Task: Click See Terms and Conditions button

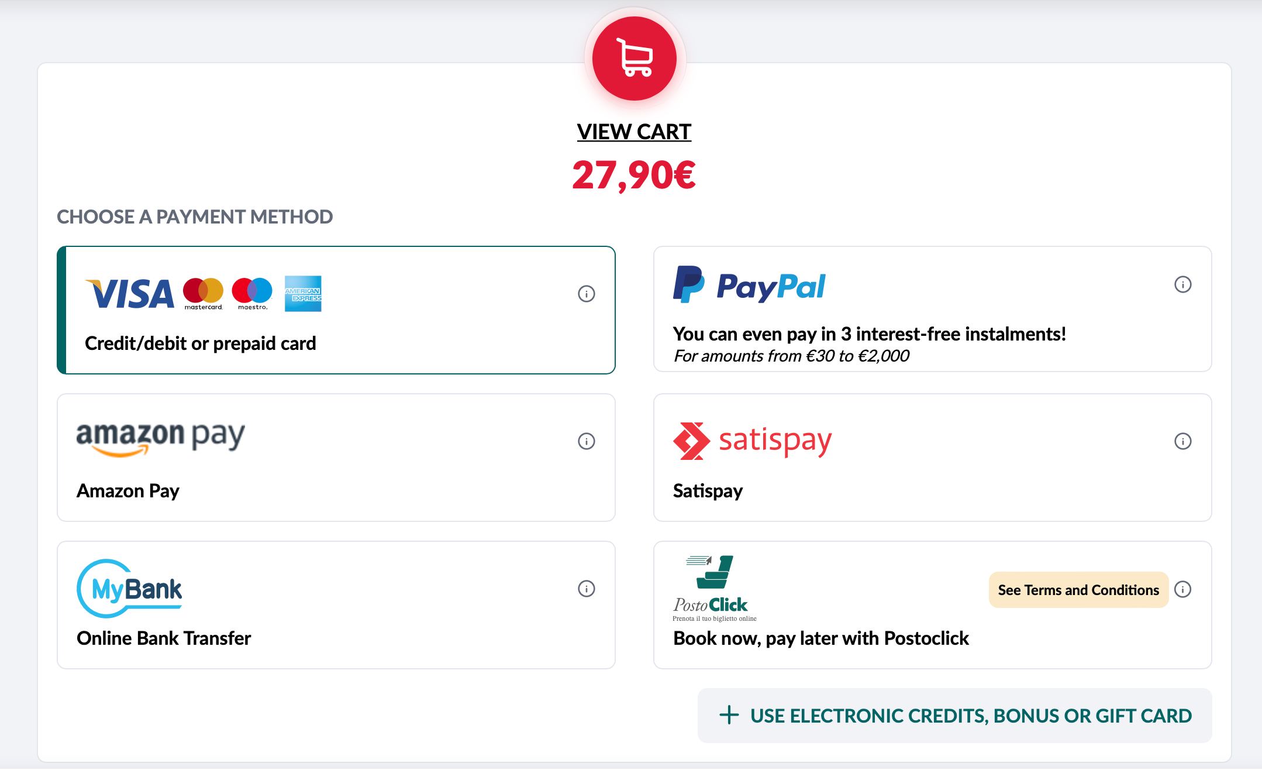Action: tap(1078, 590)
